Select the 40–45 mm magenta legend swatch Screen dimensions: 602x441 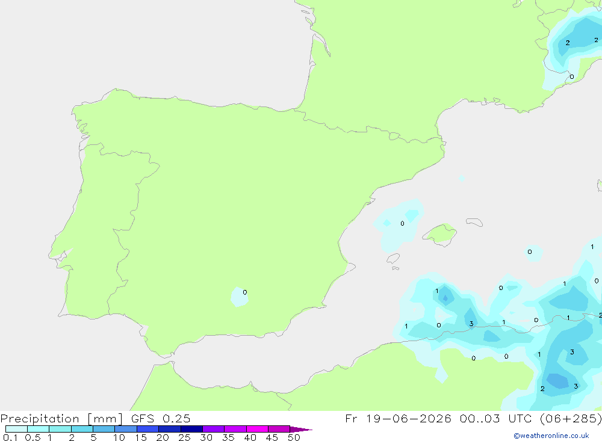pos(257,429)
